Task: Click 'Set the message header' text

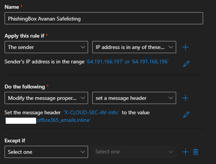Action: tap(33, 112)
